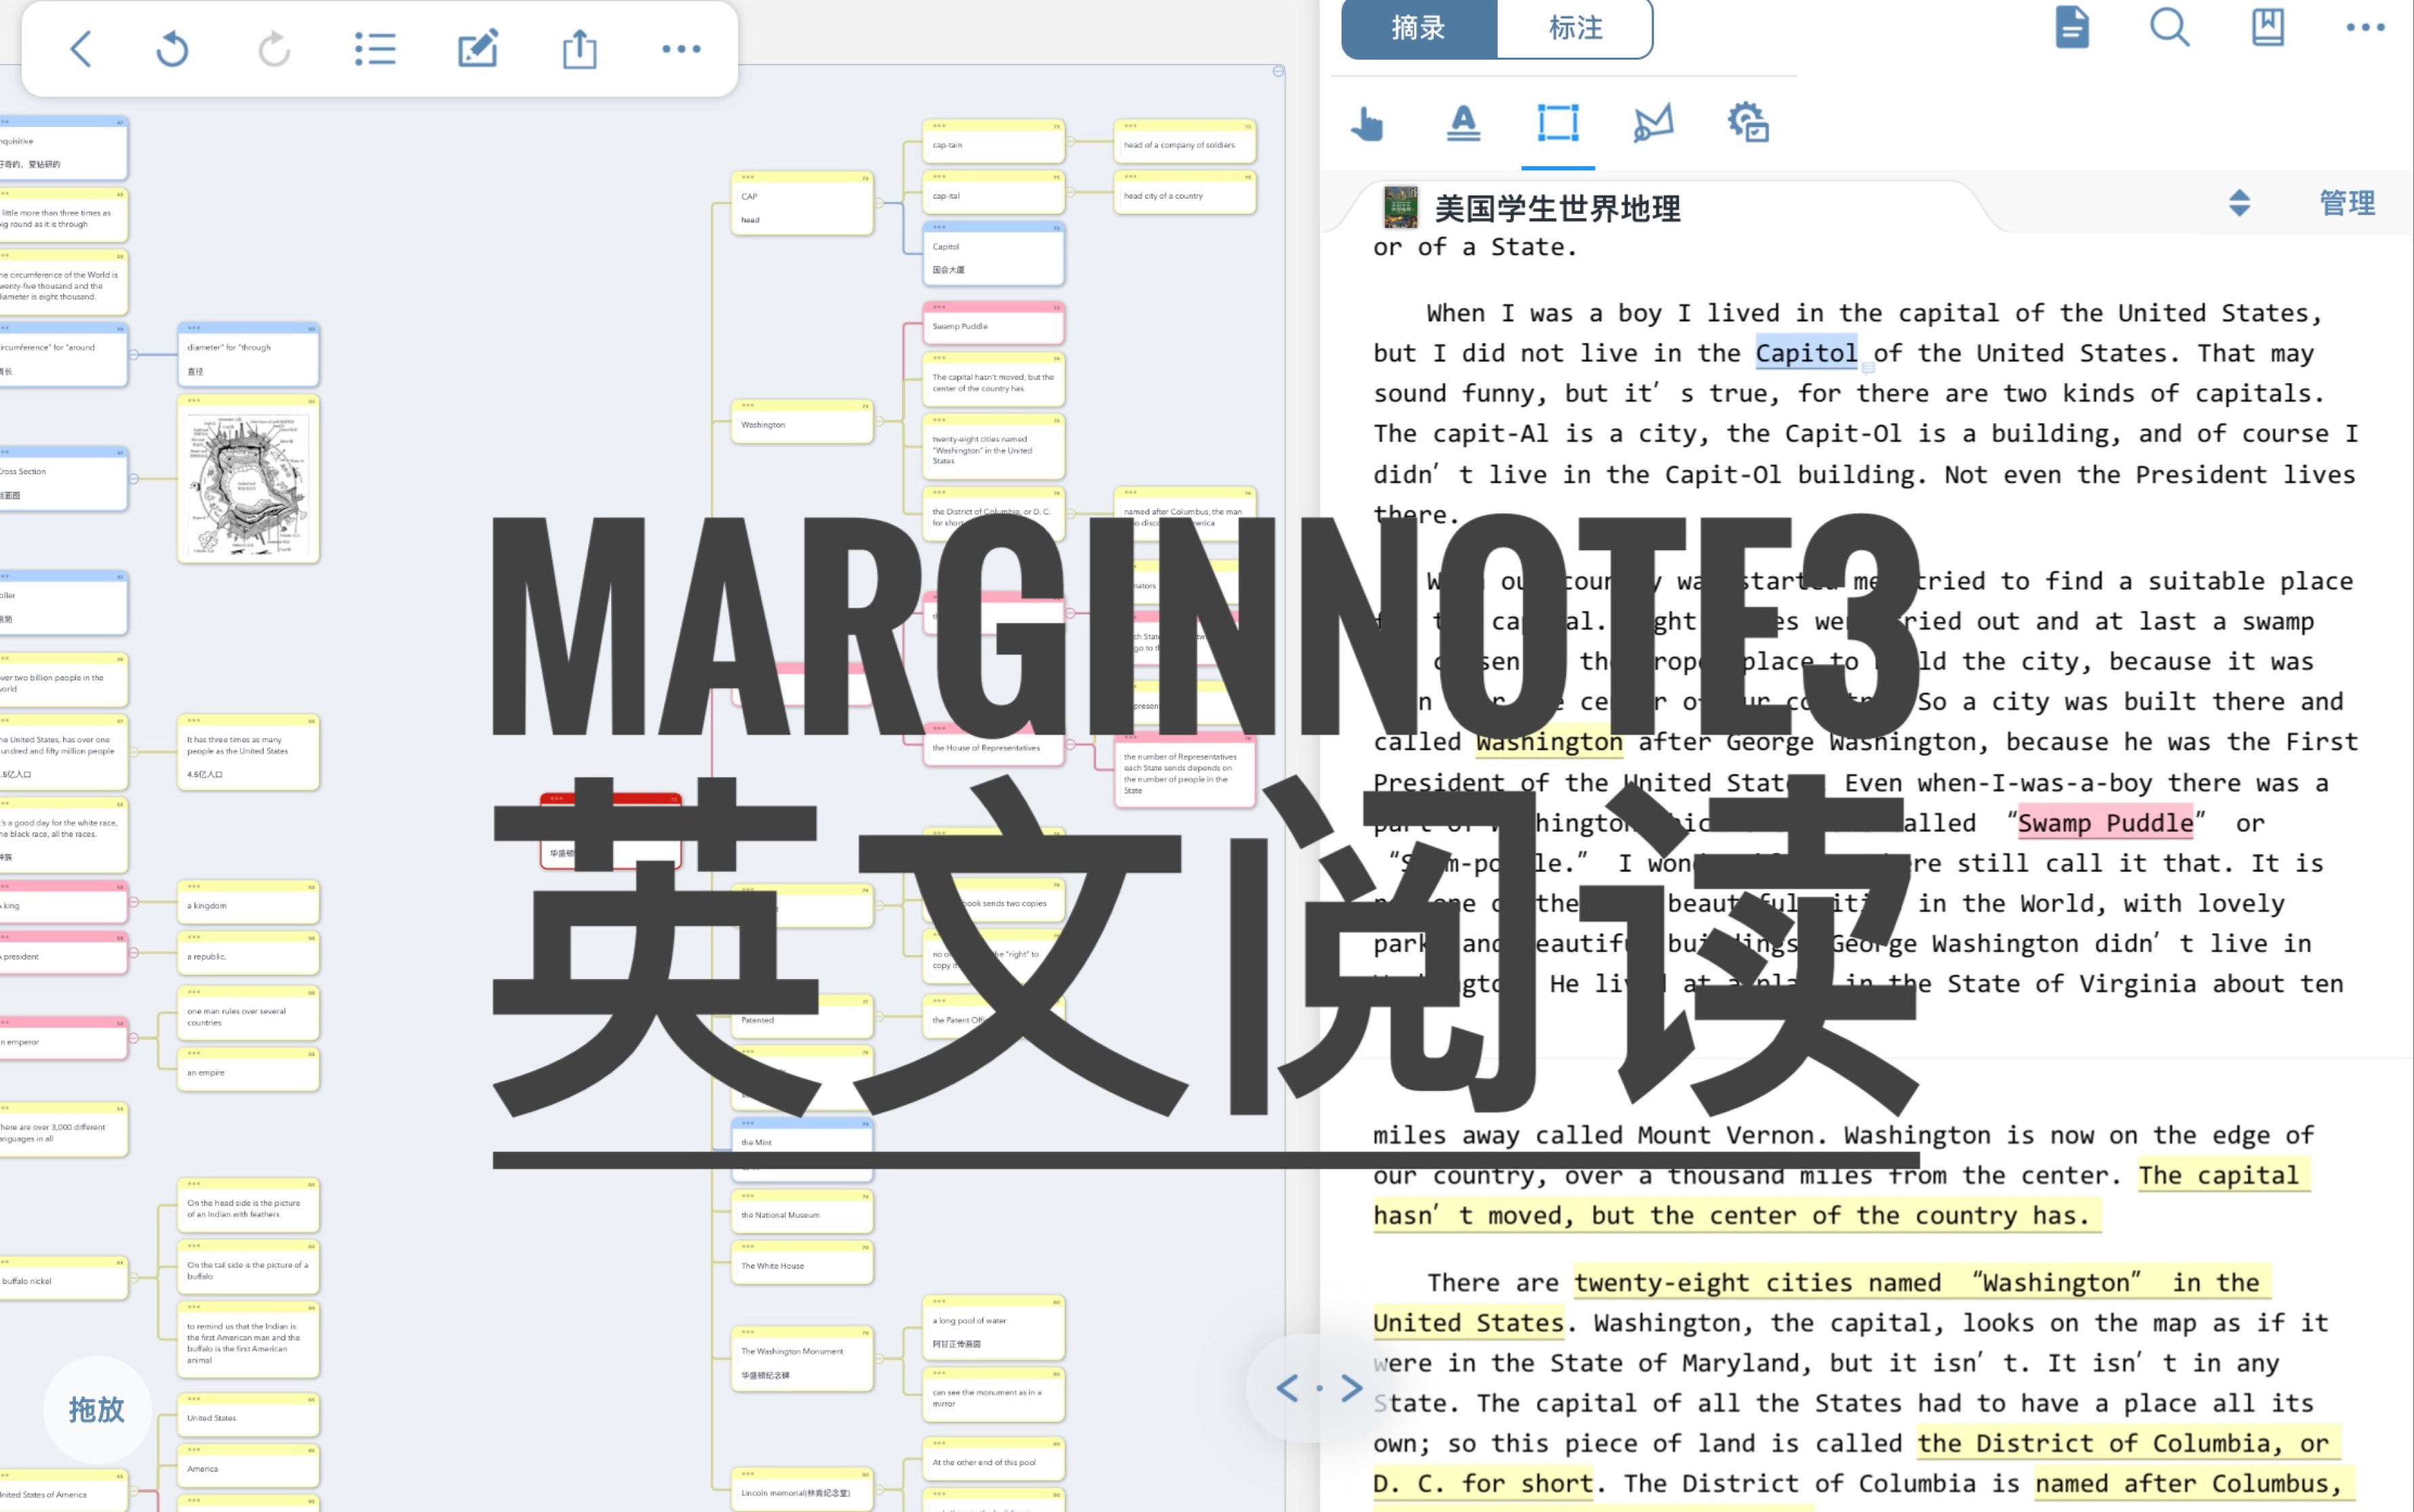Select 'the House of Representatives' node

coord(993,745)
